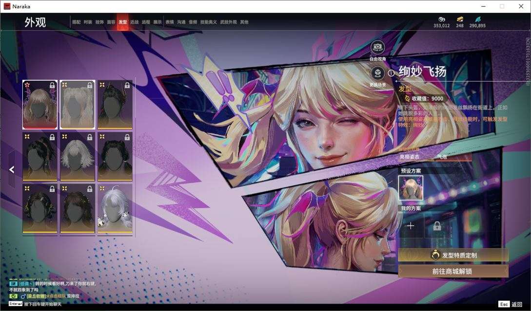Click the Naraka app icon in title bar
The image size is (531, 311).
(7, 6)
